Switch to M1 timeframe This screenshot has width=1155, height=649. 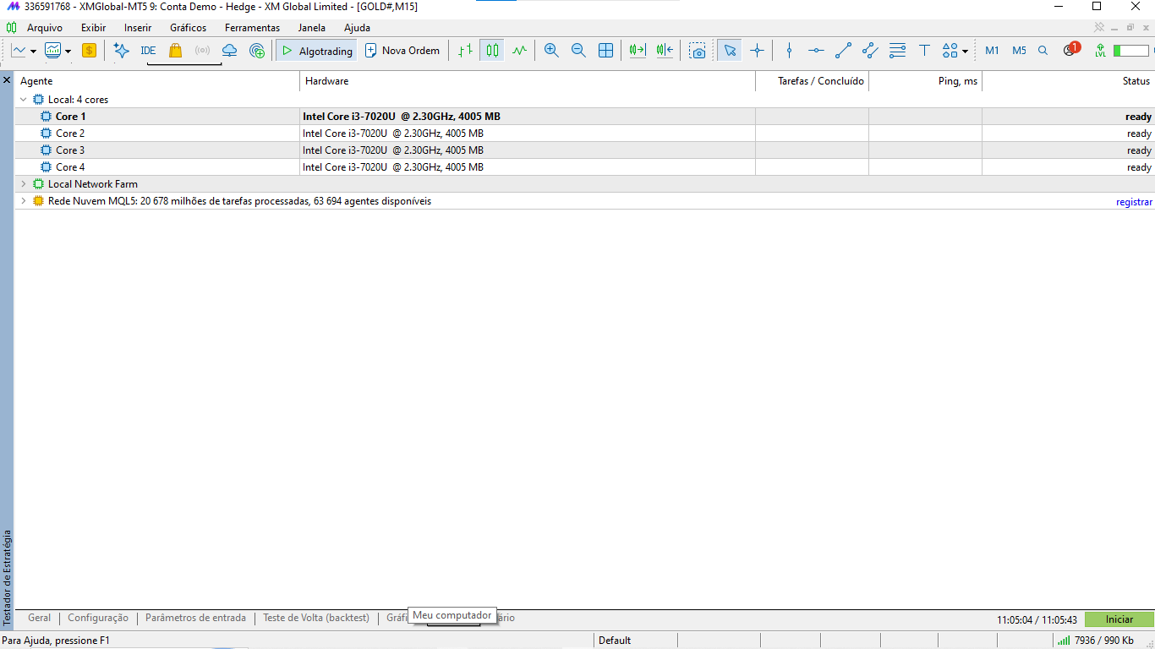(x=992, y=51)
